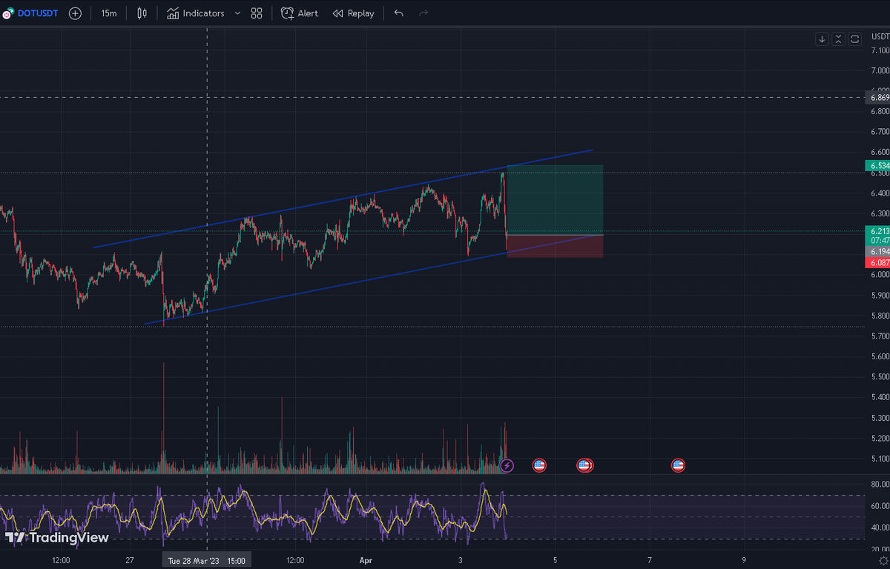The image size is (890, 569).
Task: Click the collapse pane icon with opposing chevrons
Action: pyautogui.click(x=838, y=39)
